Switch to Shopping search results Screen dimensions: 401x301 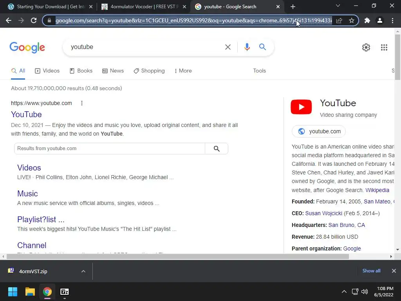click(149, 71)
